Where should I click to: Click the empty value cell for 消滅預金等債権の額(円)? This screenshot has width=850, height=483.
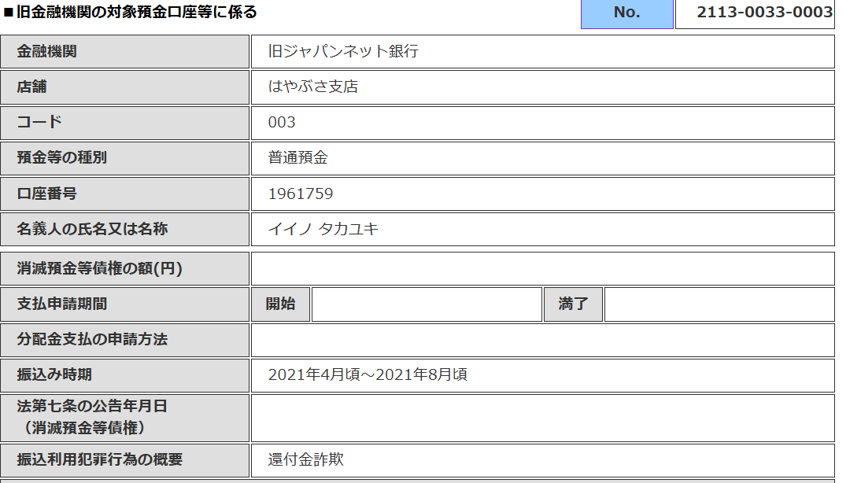pos(542,268)
